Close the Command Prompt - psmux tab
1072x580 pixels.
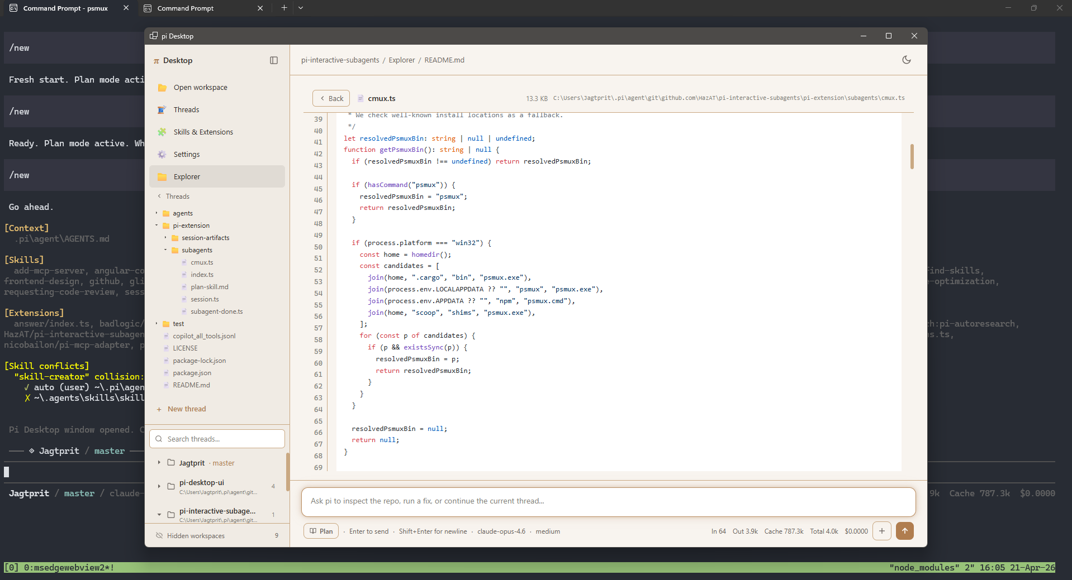pyautogui.click(x=126, y=8)
